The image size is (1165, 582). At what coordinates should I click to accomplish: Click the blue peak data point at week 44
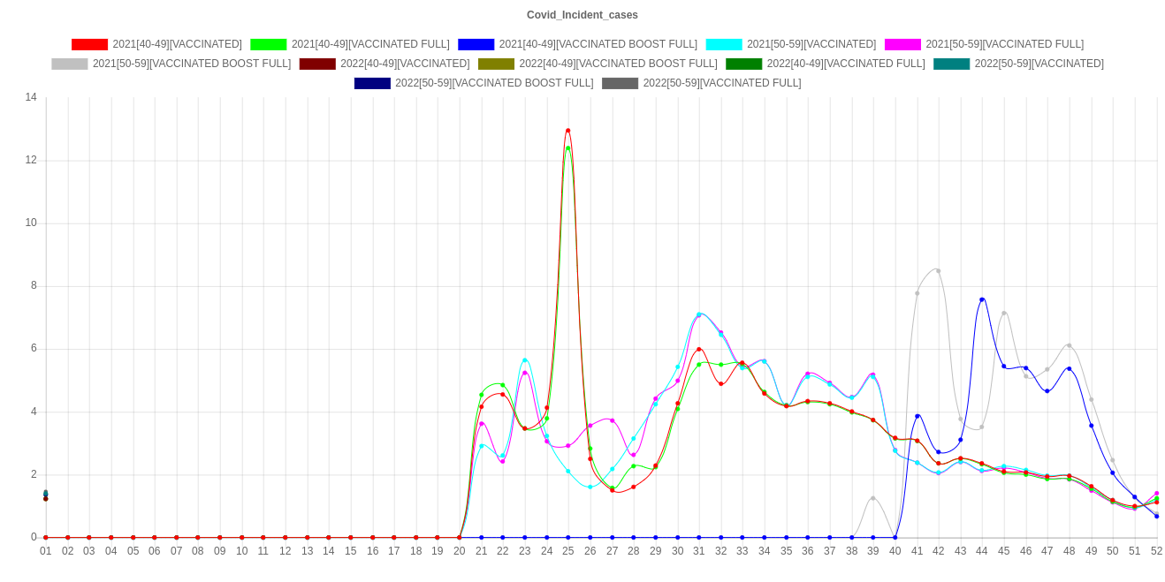pyautogui.click(x=982, y=299)
